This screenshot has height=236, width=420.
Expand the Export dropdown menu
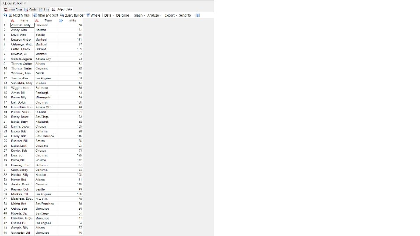tap(171, 15)
